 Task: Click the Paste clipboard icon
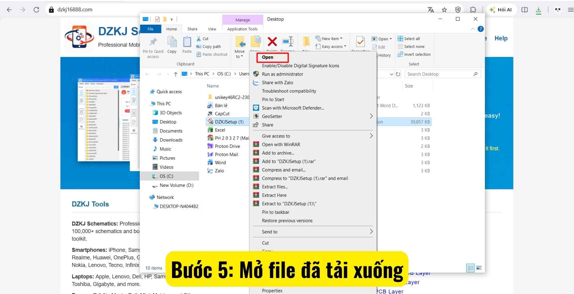187,42
